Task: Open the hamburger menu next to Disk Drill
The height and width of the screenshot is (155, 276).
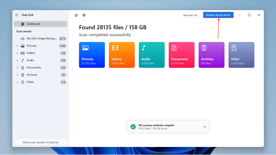Action: 16,15
